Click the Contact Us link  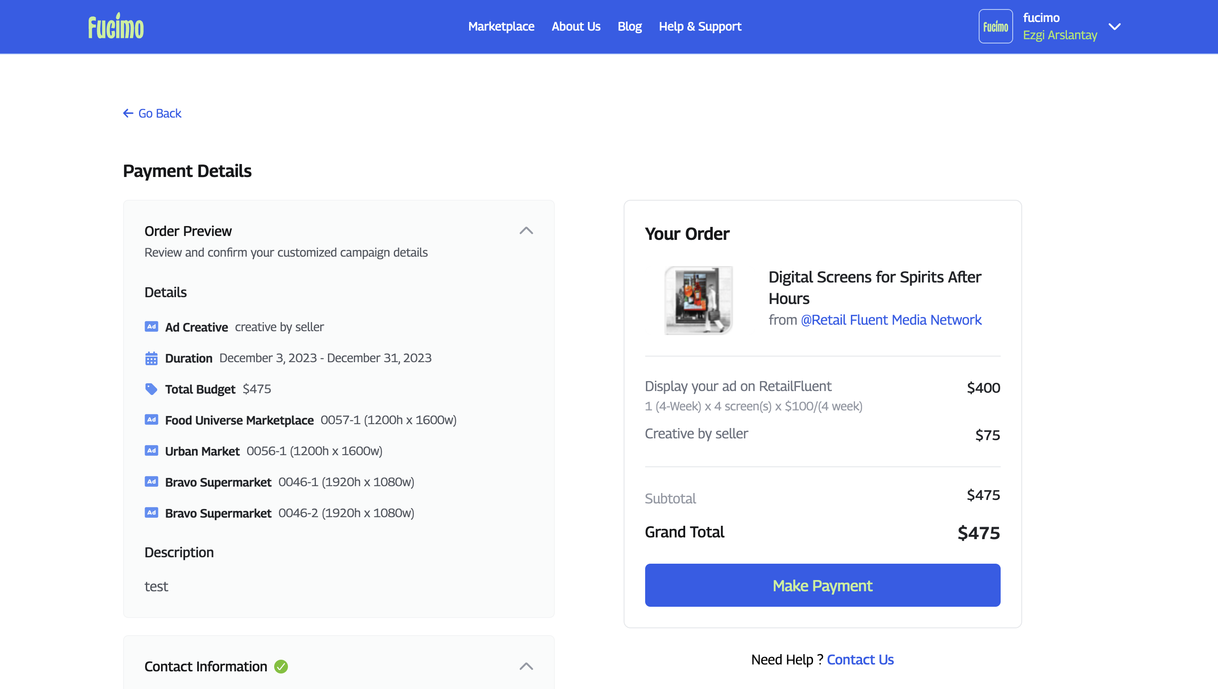coord(860,659)
